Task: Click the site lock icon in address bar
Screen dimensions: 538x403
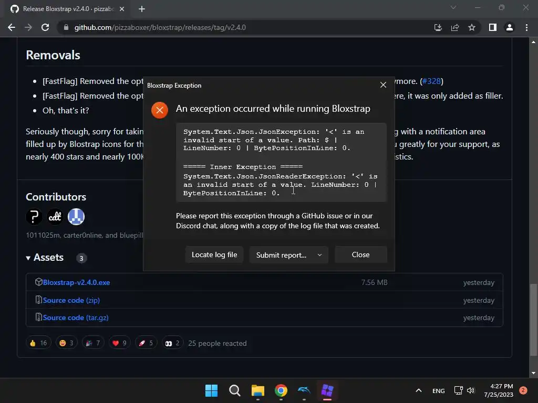Action: pos(66,27)
